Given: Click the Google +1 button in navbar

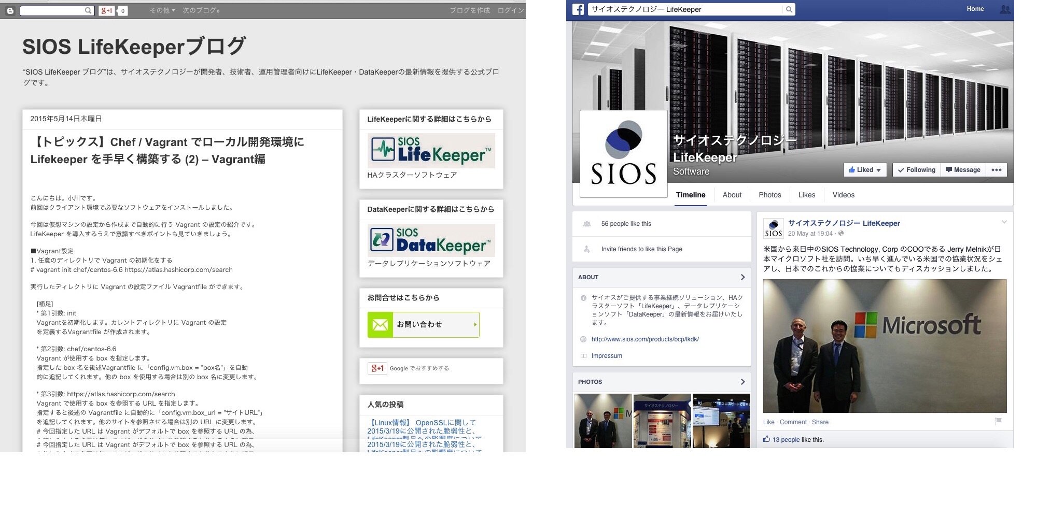Looking at the screenshot, I should pos(107,10).
